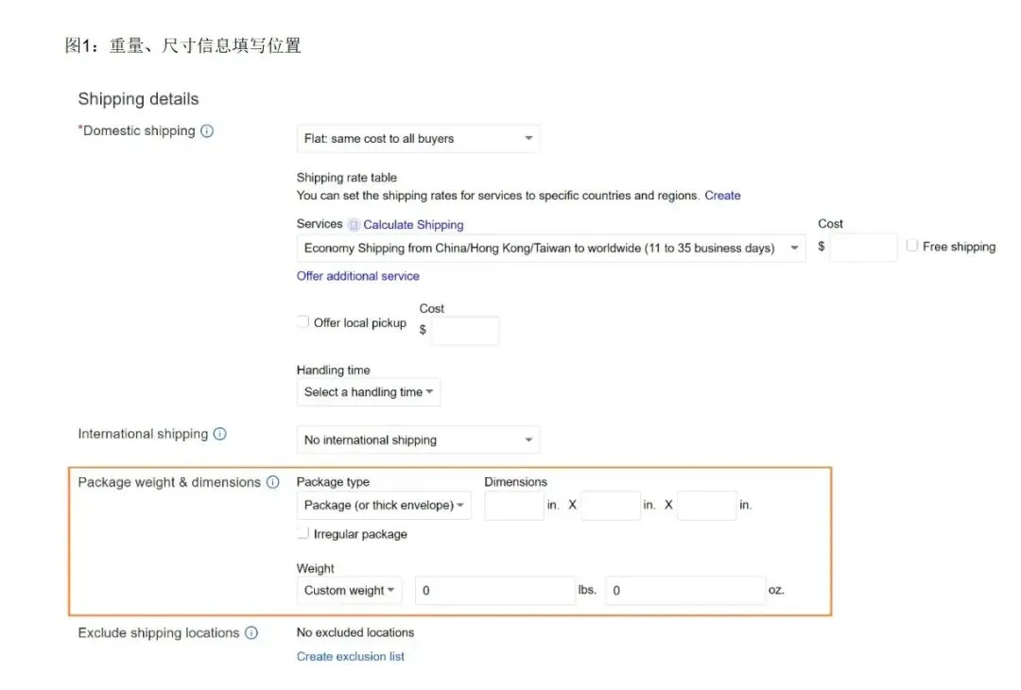Open the Select a handling time dropdown

[369, 392]
